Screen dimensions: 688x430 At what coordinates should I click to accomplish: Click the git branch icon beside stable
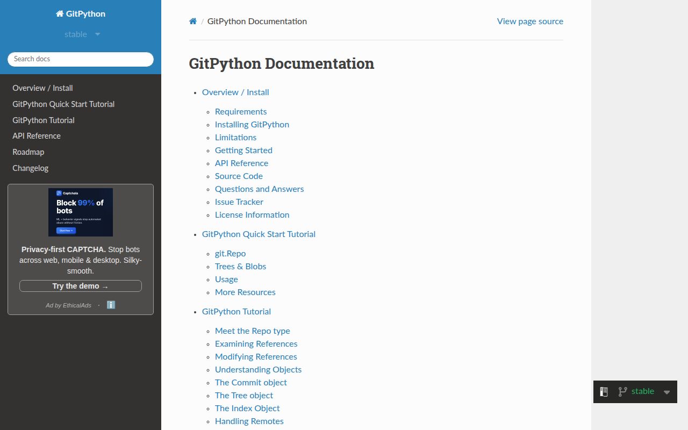(622, 392)
